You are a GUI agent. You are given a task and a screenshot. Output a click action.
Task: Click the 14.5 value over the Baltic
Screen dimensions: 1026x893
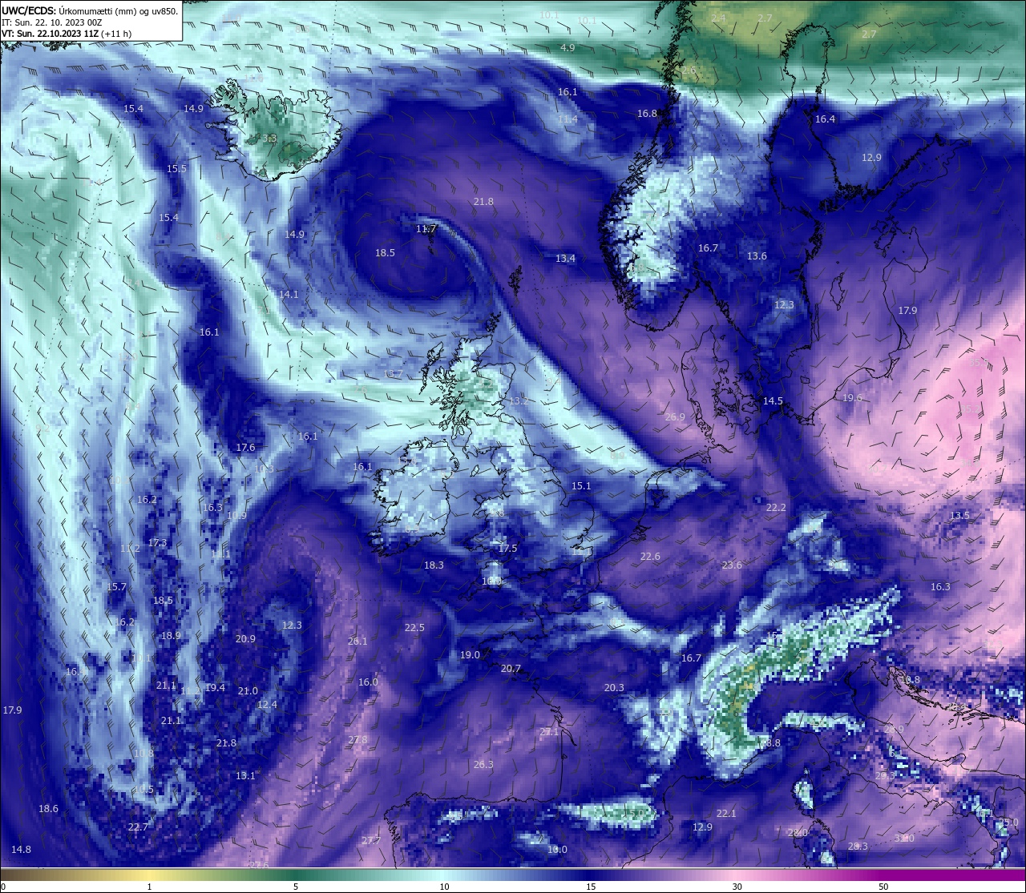pos(773,400)
